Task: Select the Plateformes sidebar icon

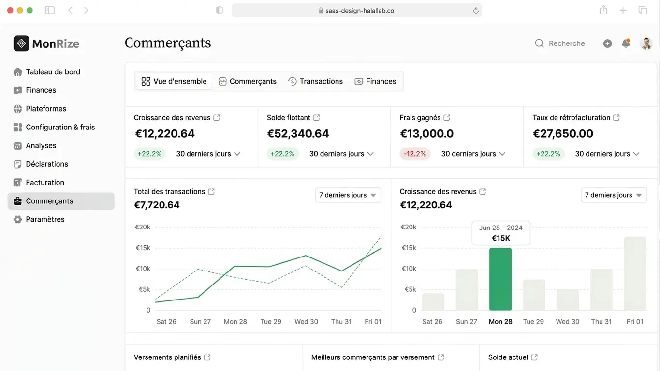Action: tap(16, 108)
